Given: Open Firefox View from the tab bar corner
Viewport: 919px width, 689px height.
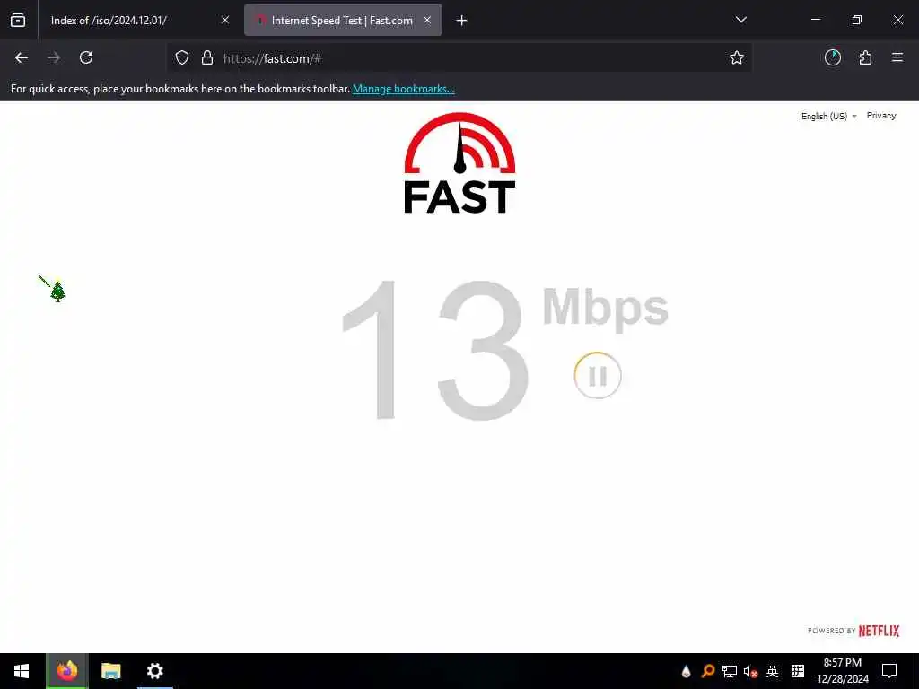Looking at the screenshot, I should point(18,20).
